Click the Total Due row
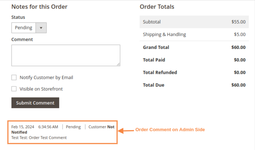255x150 pixels. point(194,85)
